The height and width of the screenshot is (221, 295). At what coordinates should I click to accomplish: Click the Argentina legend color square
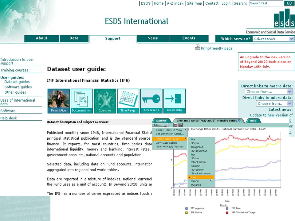[x=187, y=208]
